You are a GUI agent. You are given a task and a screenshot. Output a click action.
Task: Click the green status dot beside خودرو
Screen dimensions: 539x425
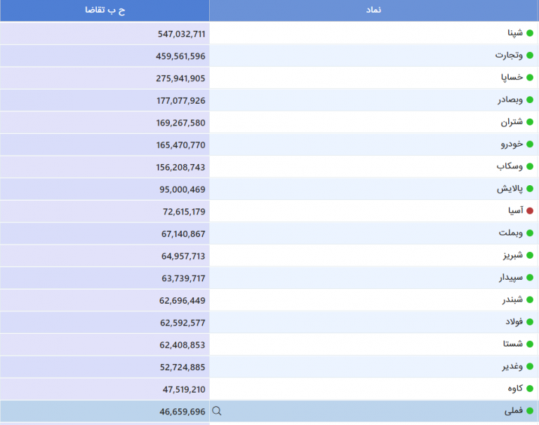pos(530,144)
